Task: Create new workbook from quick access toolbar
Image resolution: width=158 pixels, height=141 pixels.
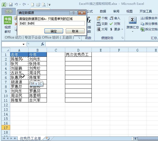Action: pyautogui.click(x=32, y=5)
